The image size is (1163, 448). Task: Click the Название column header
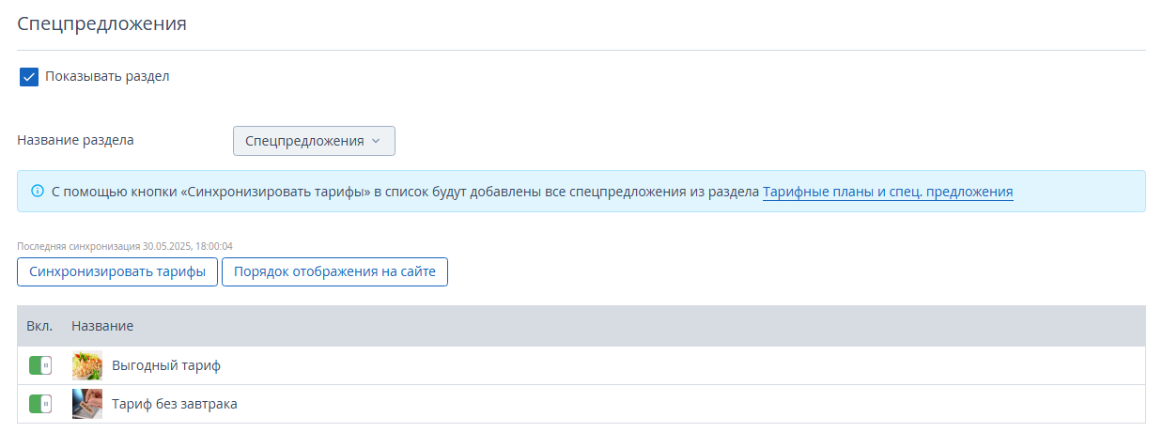point(102,326)
